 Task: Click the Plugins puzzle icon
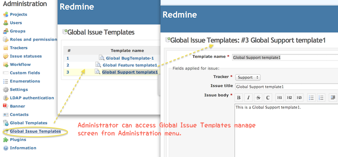tap(6, 140)
